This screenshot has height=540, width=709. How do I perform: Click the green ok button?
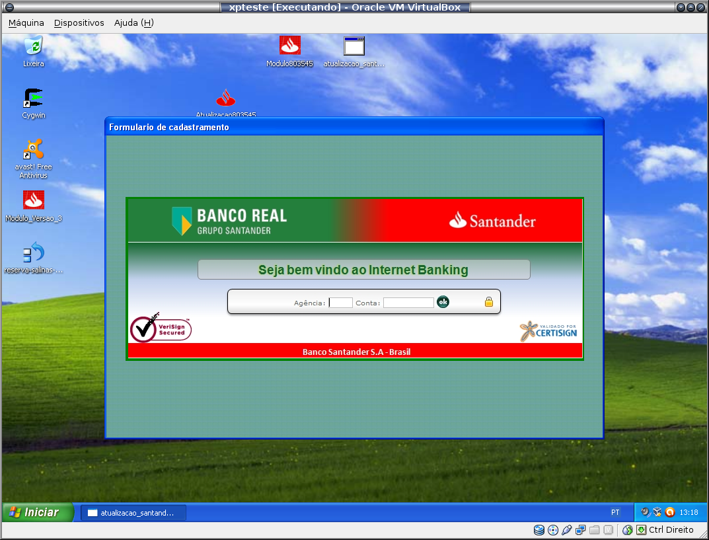443,301
